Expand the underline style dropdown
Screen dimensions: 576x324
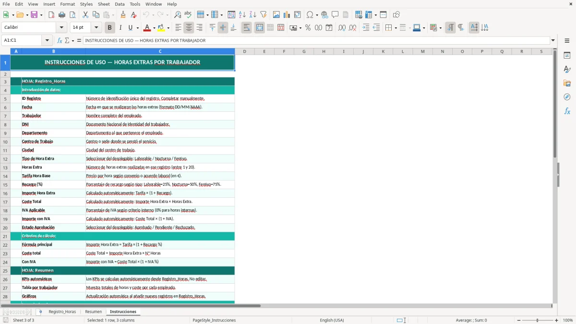(x=137, y=28)
